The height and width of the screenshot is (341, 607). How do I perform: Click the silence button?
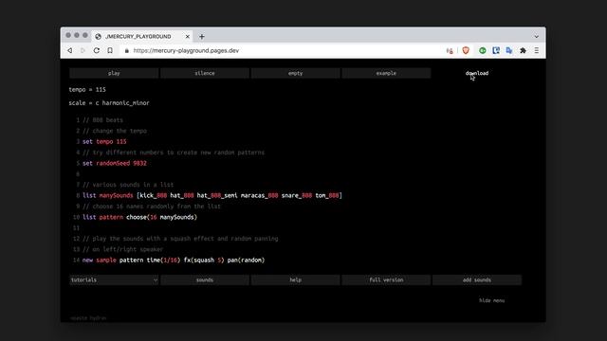click(x=205, y=73)
